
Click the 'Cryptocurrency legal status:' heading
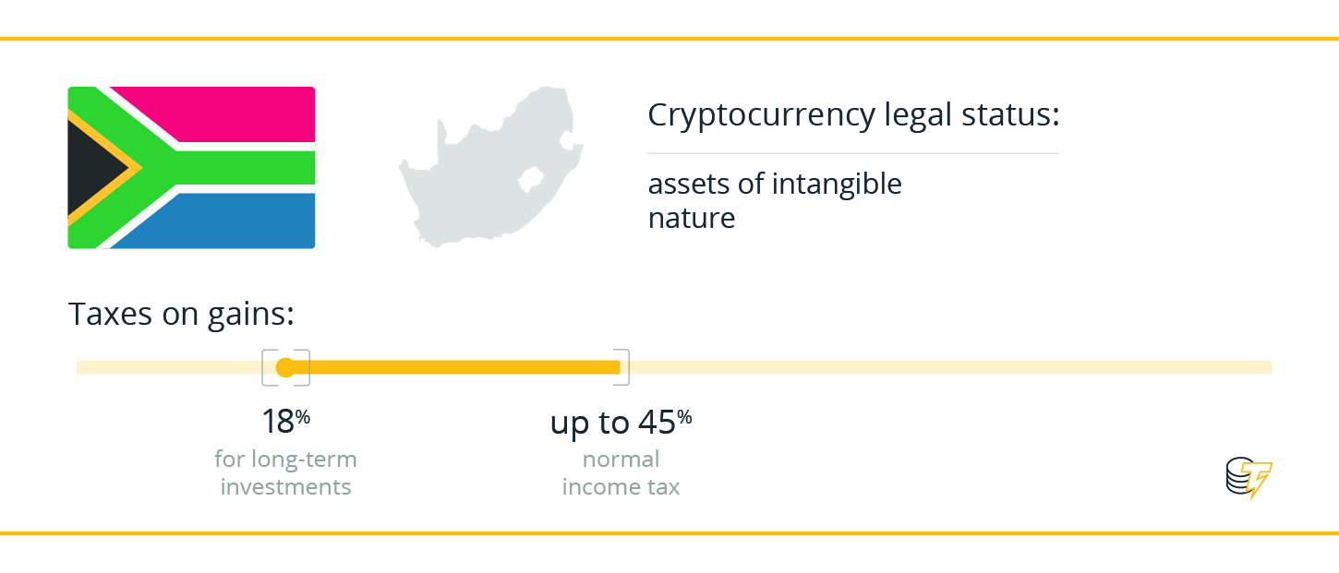tap(853, 115)
